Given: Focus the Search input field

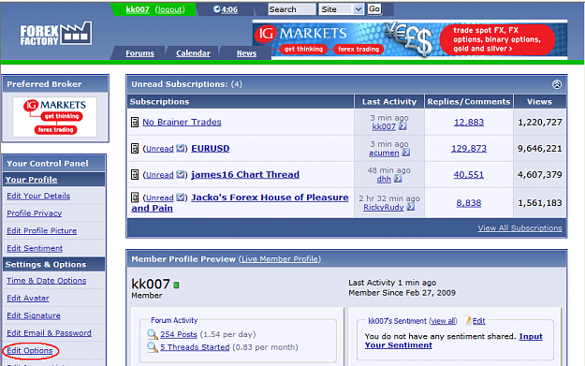Looking at the screenshot, I should 292,9.
